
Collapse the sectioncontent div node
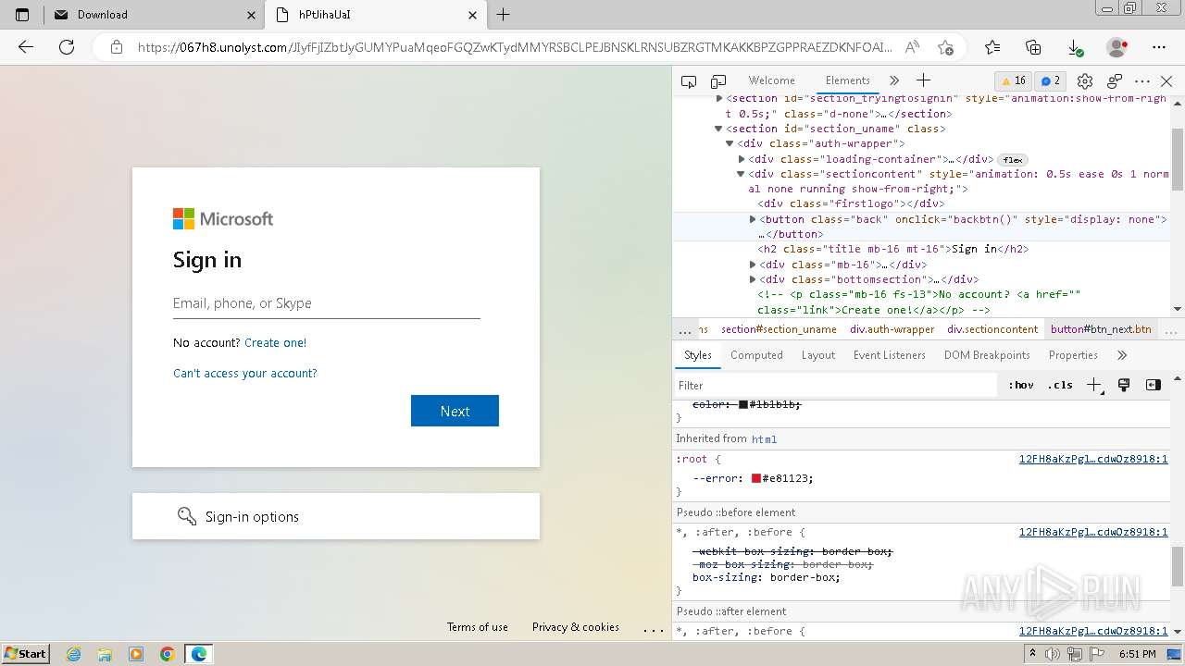(x=741, y=174)
